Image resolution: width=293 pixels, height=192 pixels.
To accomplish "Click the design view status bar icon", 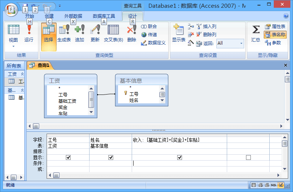I will [280, 185].
